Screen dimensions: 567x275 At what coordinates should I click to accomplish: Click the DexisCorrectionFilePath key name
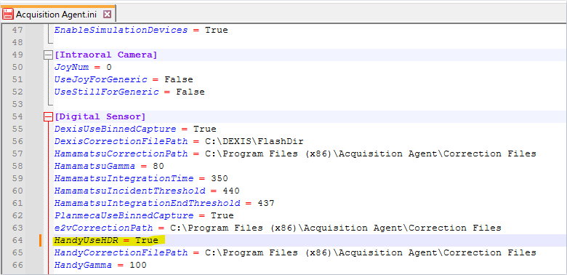pos(121,141)
